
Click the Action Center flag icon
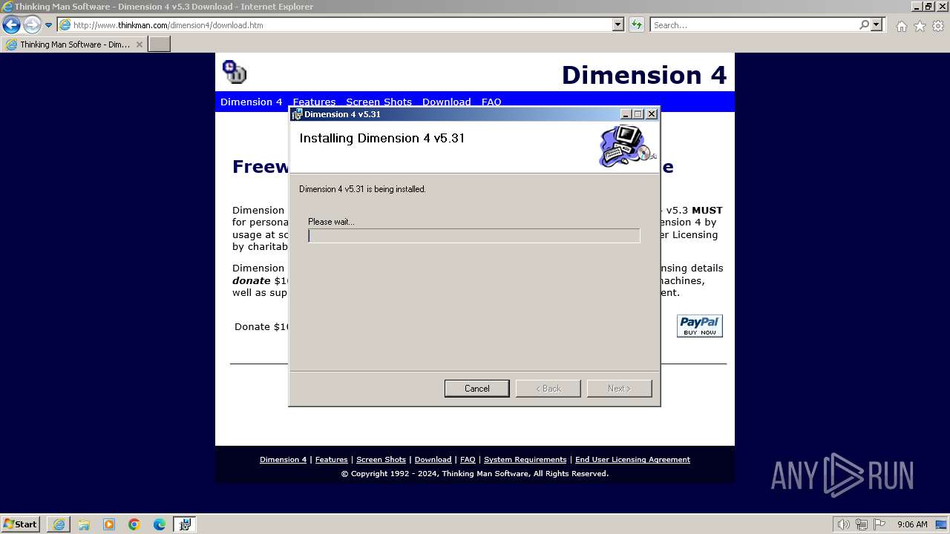pos(879,524)
